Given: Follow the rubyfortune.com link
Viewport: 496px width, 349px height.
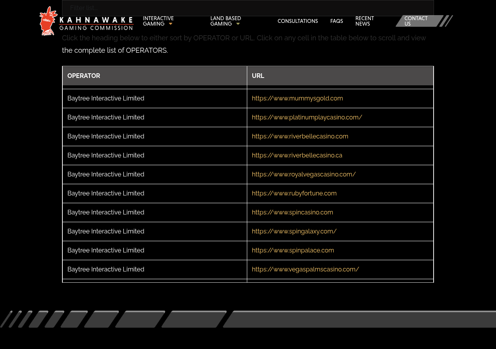Looking at the screenshot, I should 294,194.
